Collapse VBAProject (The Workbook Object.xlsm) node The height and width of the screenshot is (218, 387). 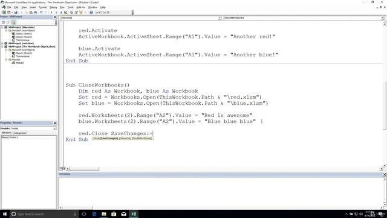[2, 47]
